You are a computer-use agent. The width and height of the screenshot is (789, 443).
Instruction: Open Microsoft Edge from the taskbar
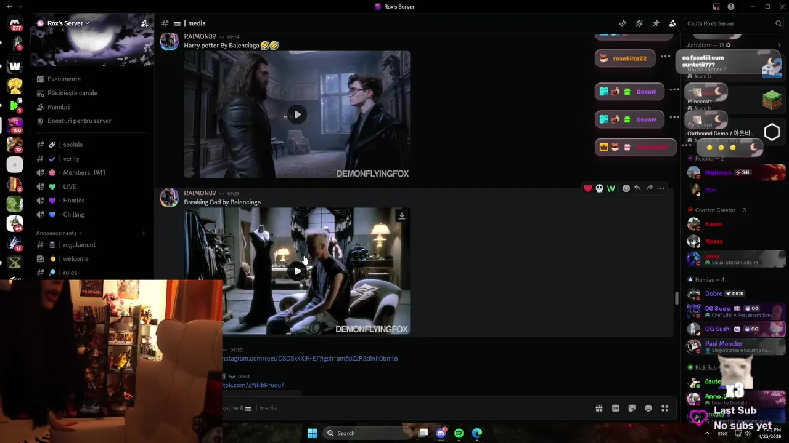(476, 433)
